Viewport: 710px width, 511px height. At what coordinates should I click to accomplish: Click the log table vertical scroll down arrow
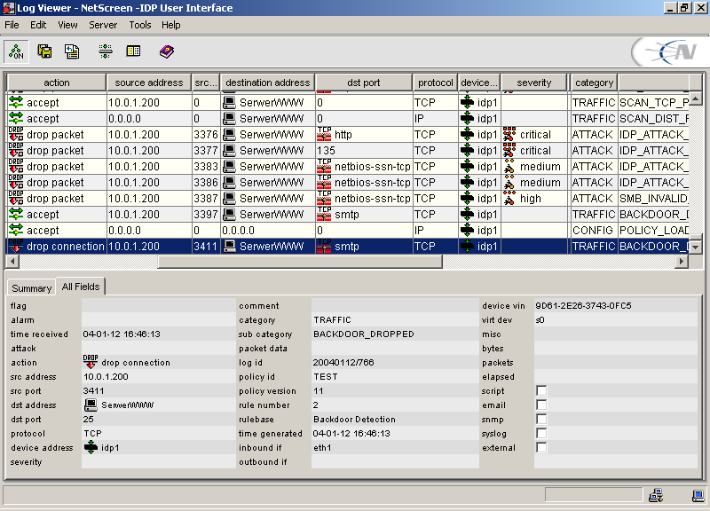[696, 247]
